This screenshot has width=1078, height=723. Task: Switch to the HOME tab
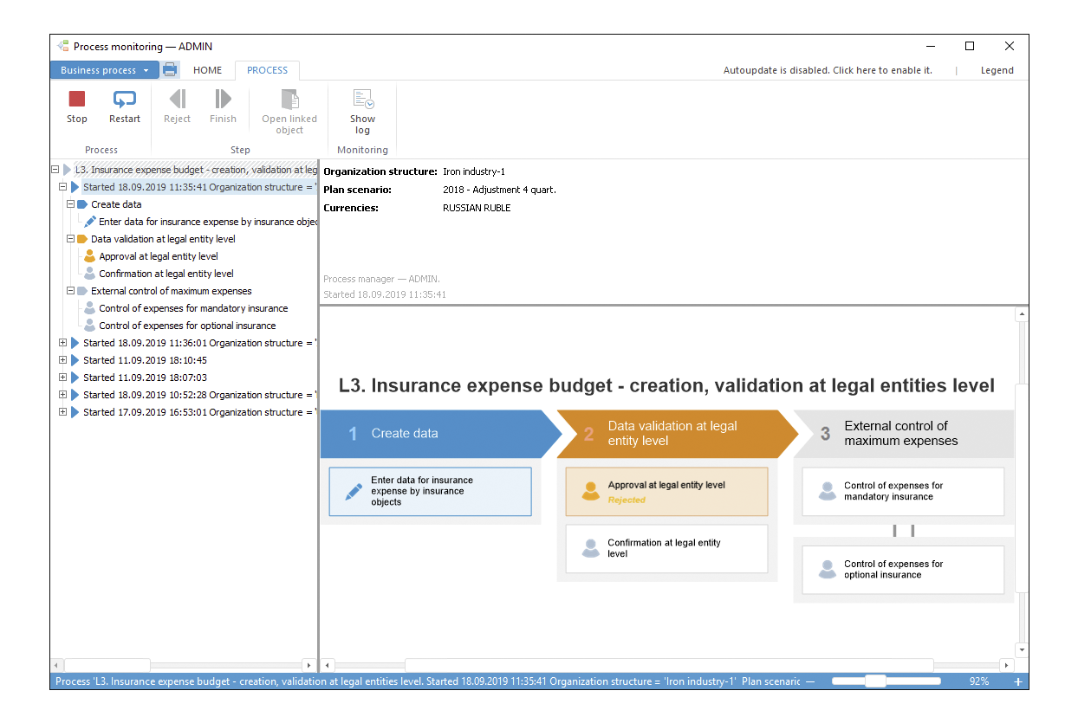coord(207,70)
